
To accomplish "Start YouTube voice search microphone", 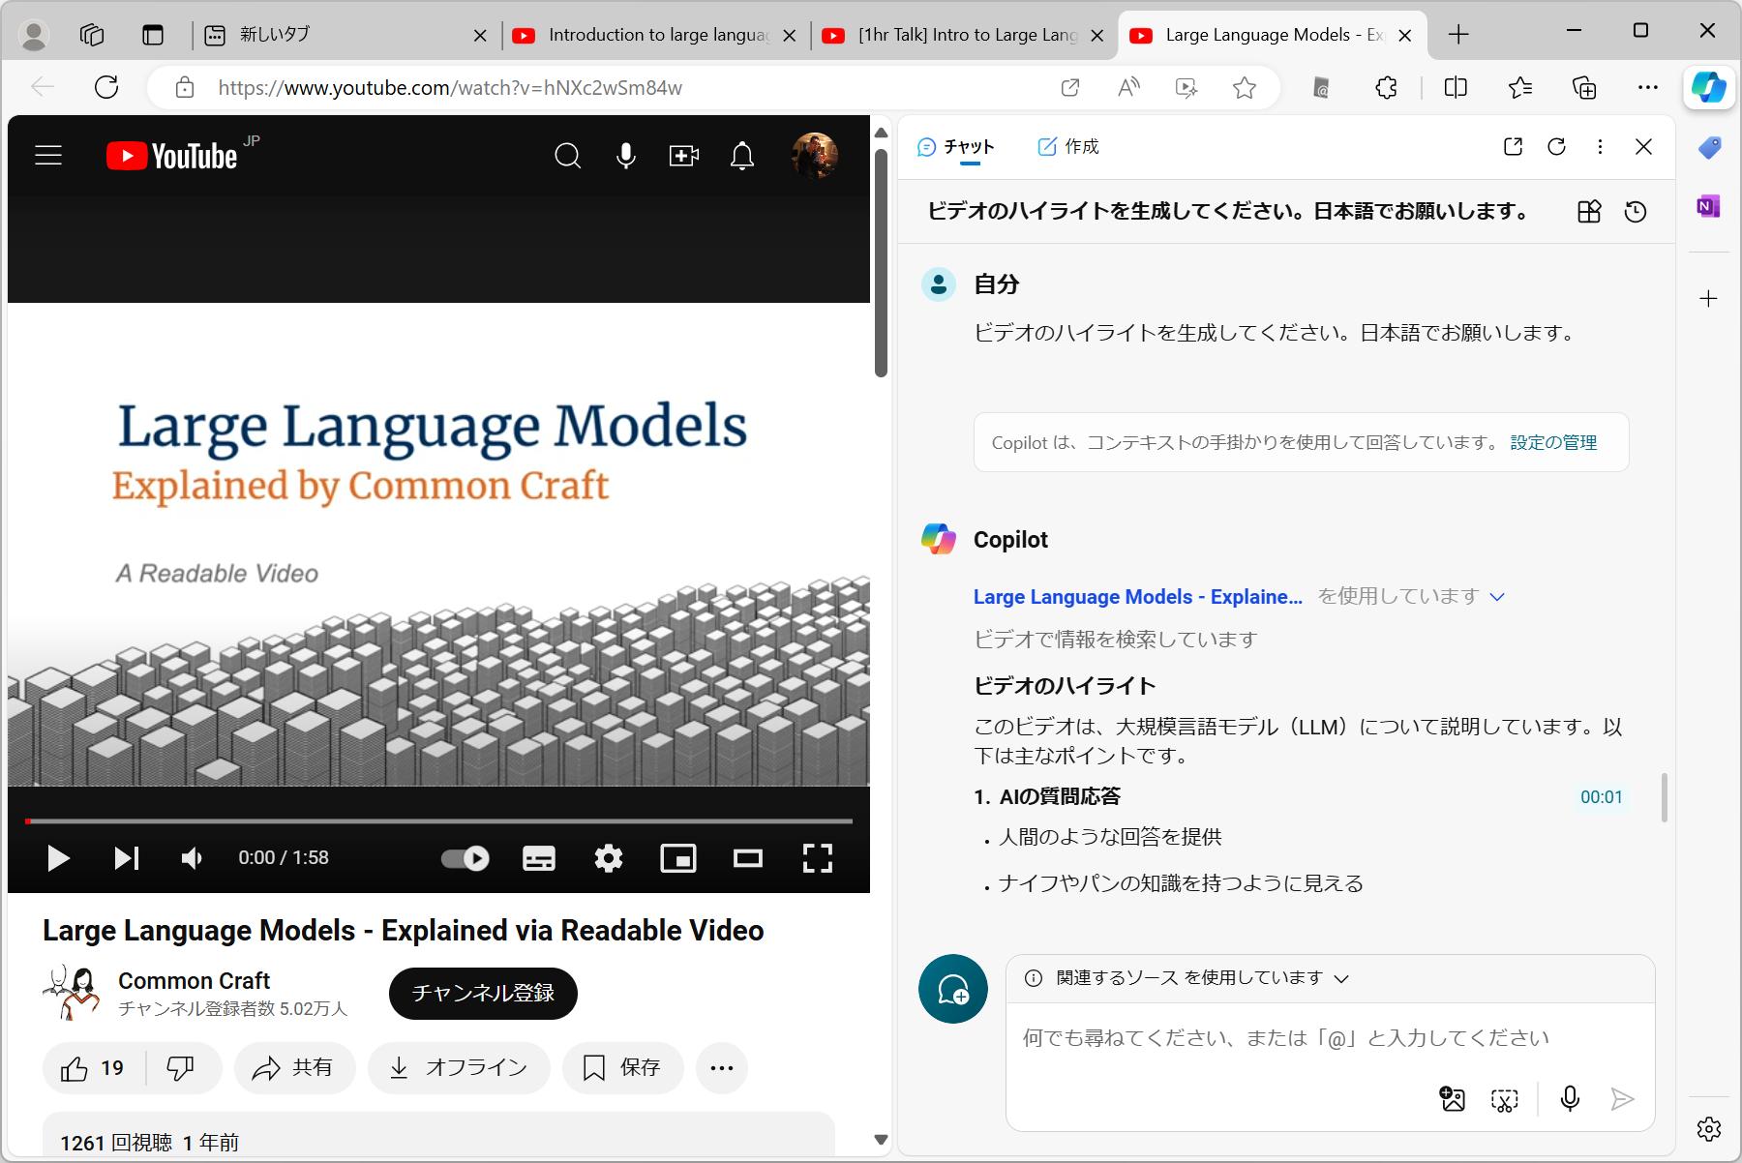I will click(626, 156).
